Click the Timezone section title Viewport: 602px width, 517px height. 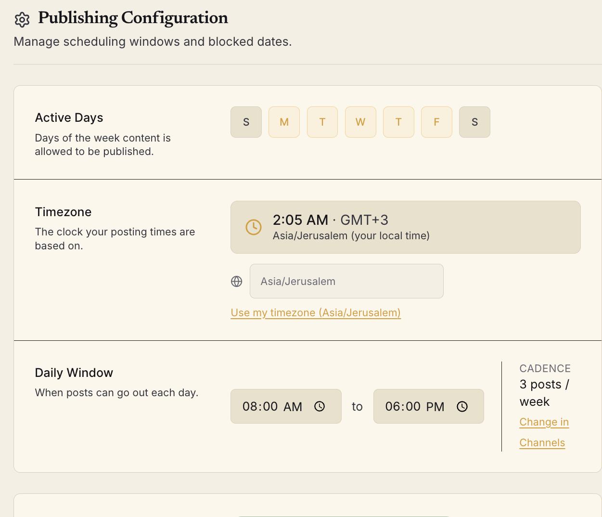click(x=63, y=212)
